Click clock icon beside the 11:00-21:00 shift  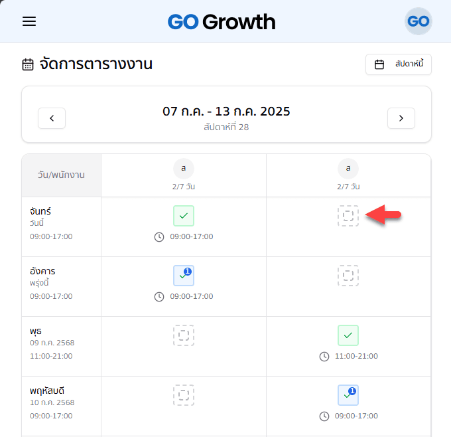tap(324, 357)
